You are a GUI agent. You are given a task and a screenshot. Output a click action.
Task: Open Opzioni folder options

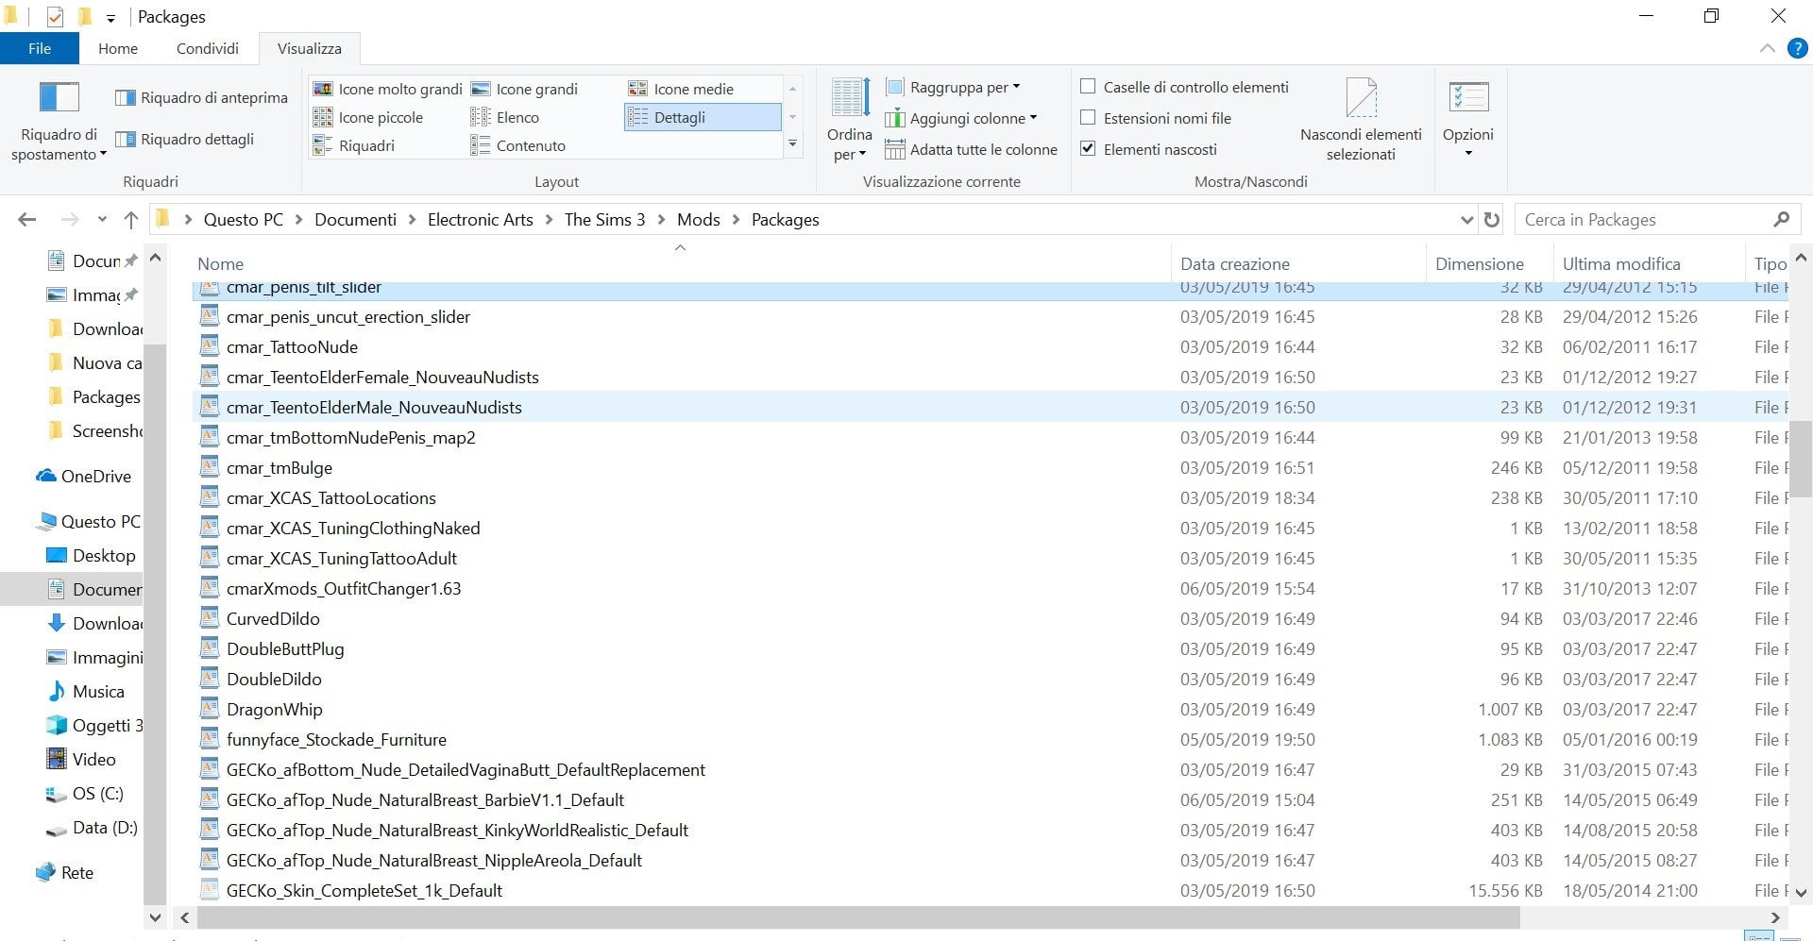click(1468, 119)
